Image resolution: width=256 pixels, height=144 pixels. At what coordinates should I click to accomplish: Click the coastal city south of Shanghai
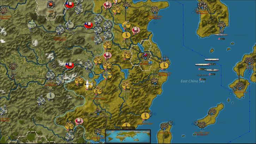tap(154, 81)
